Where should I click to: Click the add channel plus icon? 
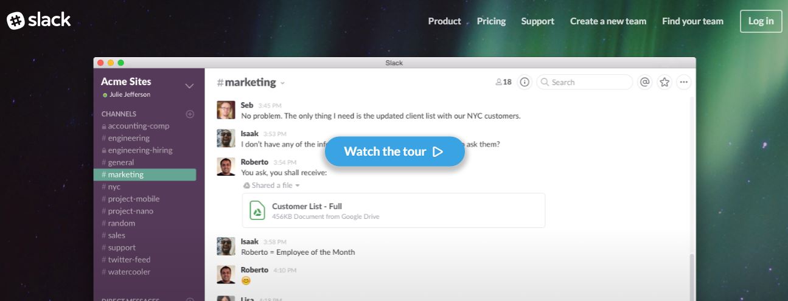(190, 114)
